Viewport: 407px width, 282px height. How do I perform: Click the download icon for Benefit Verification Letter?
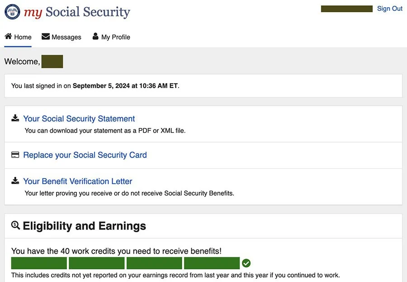15,180
